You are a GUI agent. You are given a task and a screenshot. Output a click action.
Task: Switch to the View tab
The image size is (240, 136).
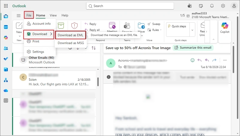click(53, 15)
